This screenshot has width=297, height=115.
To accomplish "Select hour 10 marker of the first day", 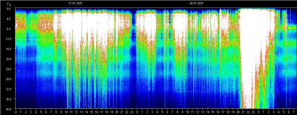I will [x=66, y=112].
